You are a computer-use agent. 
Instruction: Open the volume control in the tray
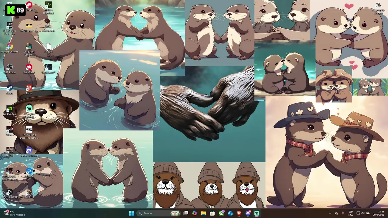(363, 213)
